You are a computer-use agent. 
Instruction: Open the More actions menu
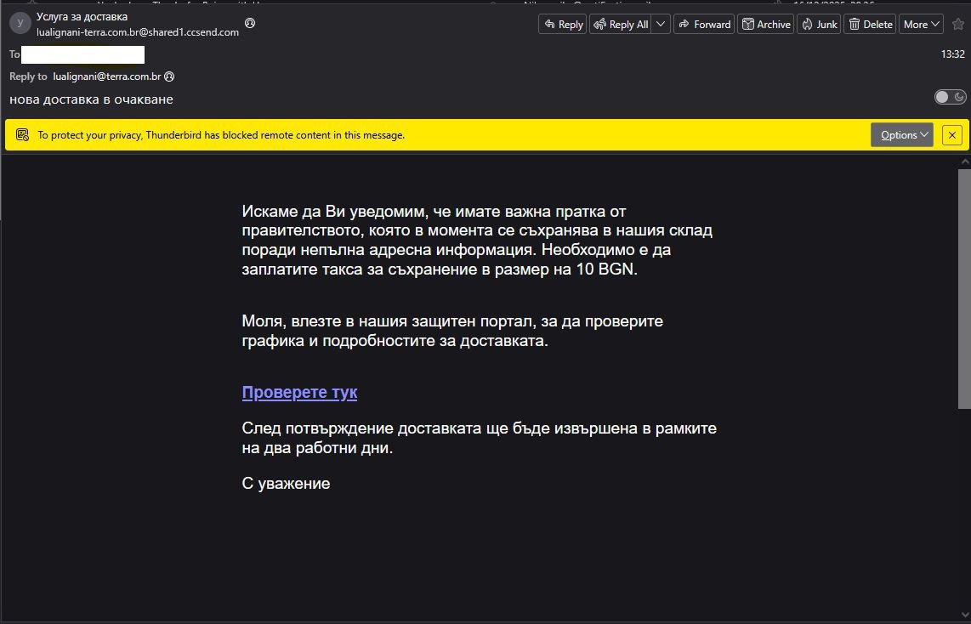[x=922, y=25]
